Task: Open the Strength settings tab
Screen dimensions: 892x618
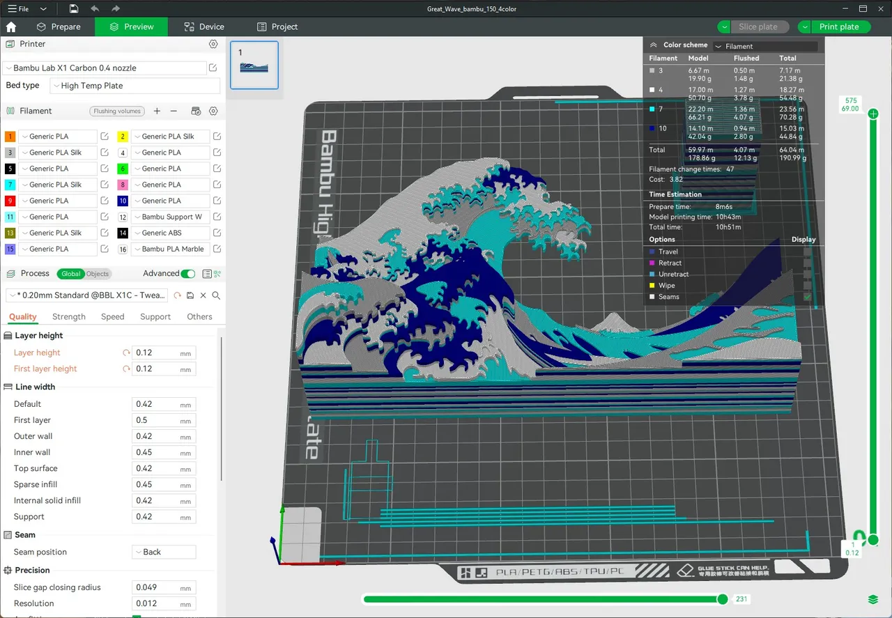Action: 68,316
